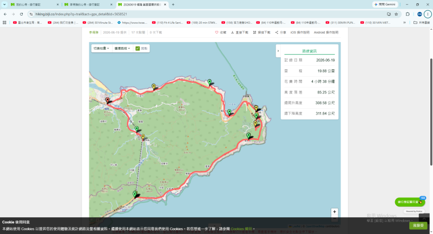Click the map zoom in plus button

334,212
